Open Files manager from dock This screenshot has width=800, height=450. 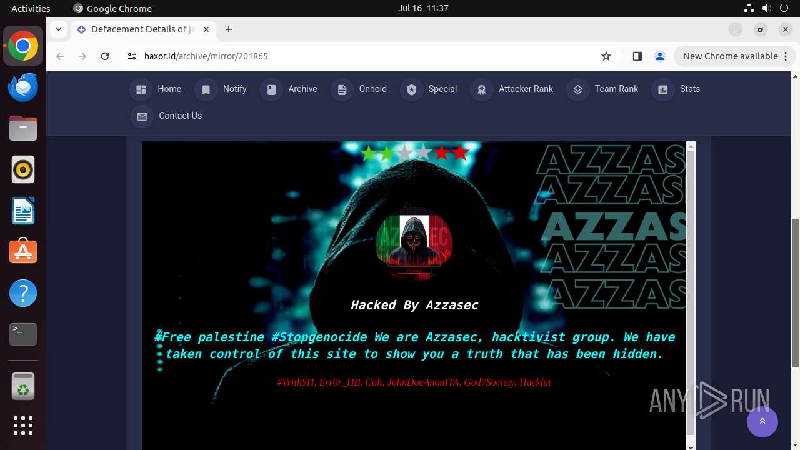point(23,129)
